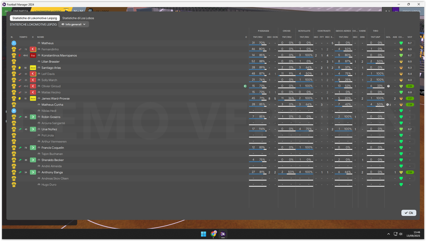The height and width of the screenshot is (241, 426).
Task: Click the condition heart in Hugo Duro's row
Action: [401, 184]
